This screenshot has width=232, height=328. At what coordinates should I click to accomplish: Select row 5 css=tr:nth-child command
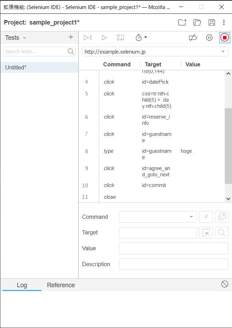click(152, 100)
